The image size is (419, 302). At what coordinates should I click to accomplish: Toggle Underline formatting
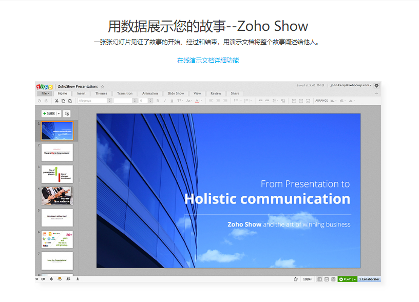pos(172,101)
